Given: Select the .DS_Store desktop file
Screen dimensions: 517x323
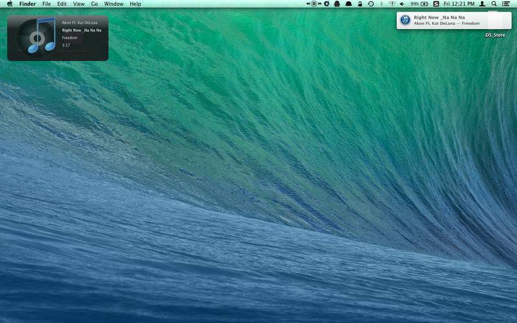Looking at the screenshot, I should point(494,35).
